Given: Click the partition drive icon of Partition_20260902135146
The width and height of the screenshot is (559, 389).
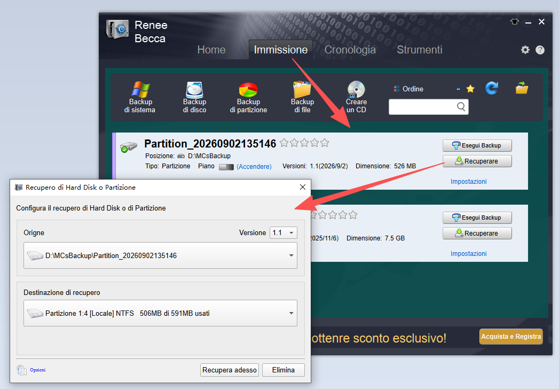Looking at the screenshot, I should pos(128,147).
